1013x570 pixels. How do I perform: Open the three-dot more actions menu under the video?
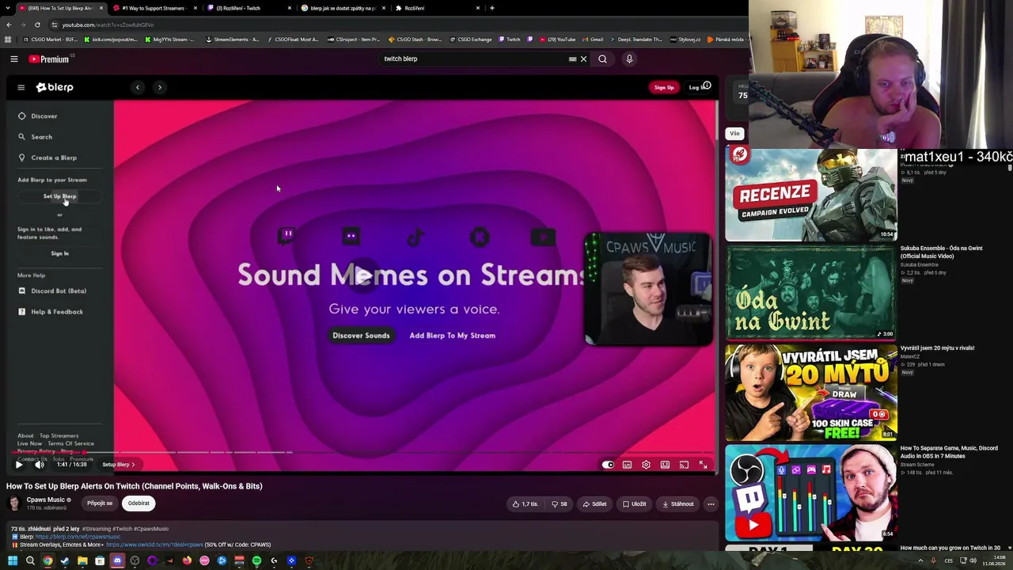click(711, 503)
